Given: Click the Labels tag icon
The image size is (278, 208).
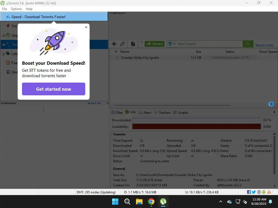Looking at the screenshot, I should coord(8,53).
